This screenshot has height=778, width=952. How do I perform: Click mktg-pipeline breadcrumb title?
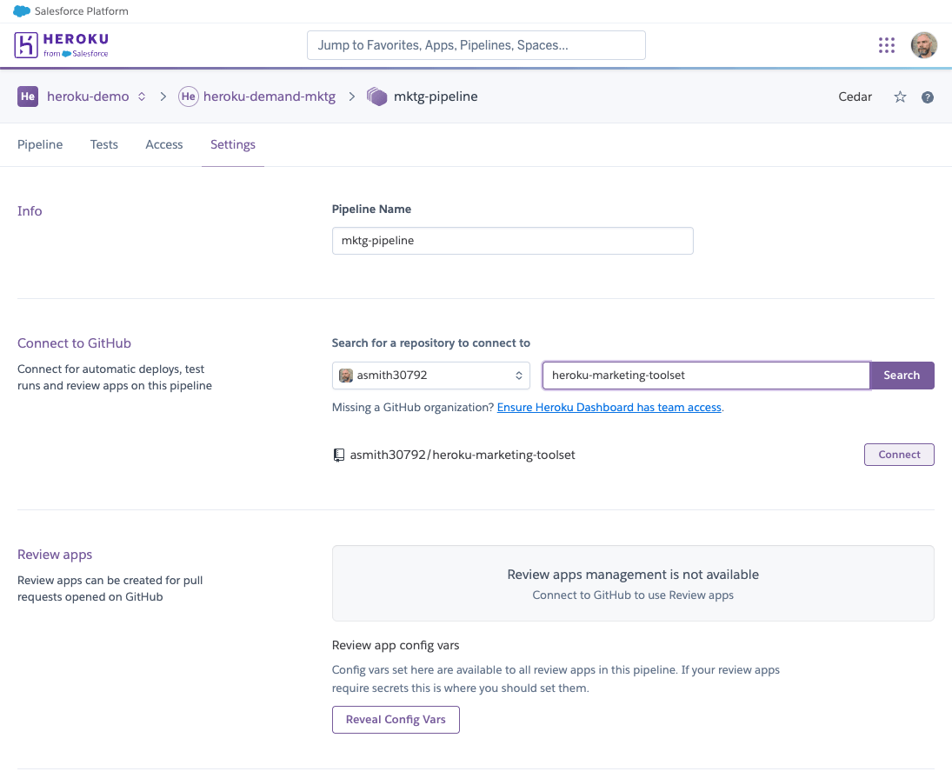(436, 96)
